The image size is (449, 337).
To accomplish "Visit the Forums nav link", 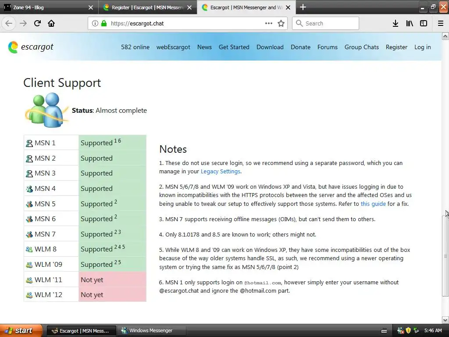I will (x=327, y=47).
